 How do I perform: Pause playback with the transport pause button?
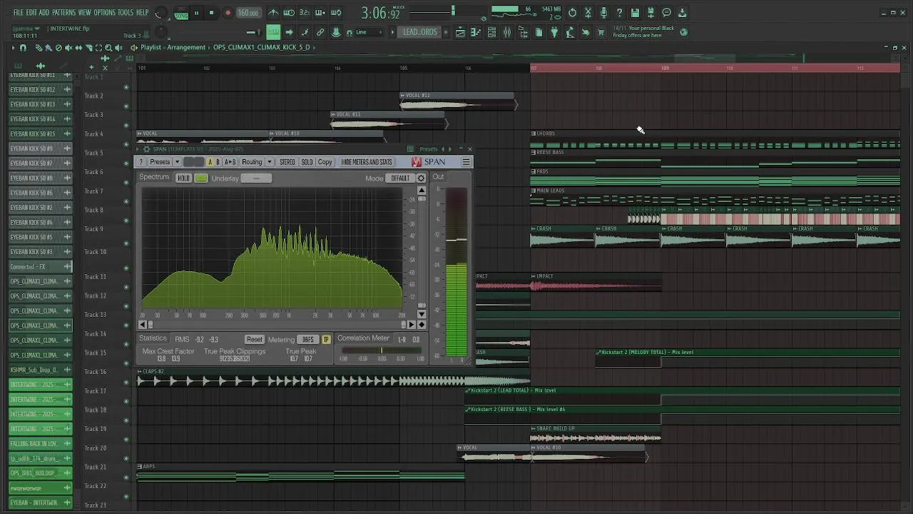point(196,13)
